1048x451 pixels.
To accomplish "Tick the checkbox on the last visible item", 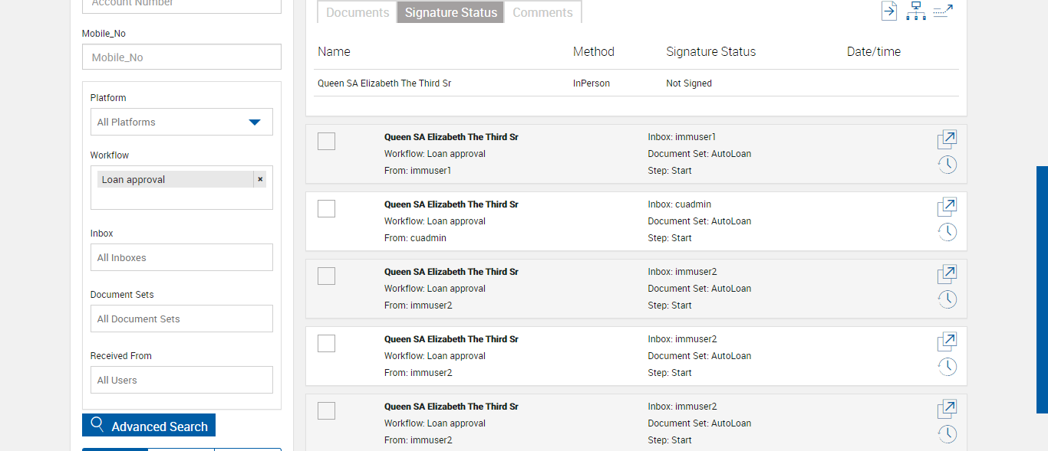I will [326, 410].
